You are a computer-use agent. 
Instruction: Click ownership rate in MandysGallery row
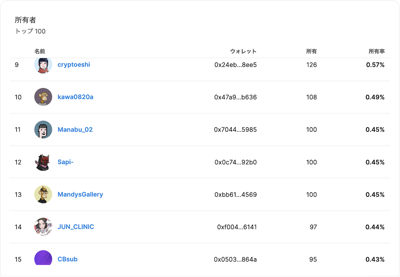point(375,195)
